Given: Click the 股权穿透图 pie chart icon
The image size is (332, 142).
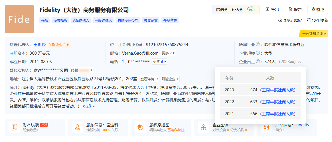Looking at the screenshot, I should click(140, 127).
